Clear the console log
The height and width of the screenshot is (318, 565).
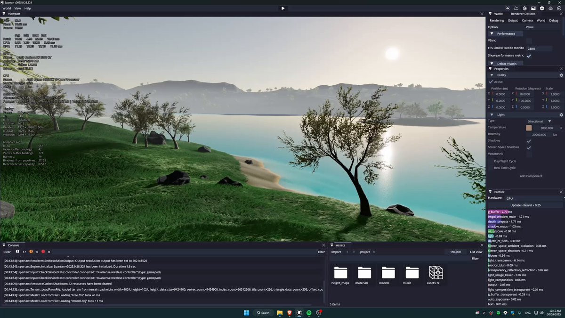click(7, 252)
